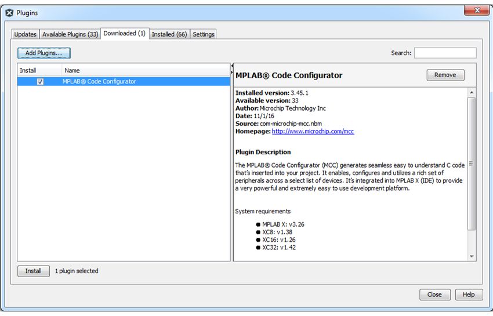Select the Downloaded (1) tab

(x=125, y=33)
